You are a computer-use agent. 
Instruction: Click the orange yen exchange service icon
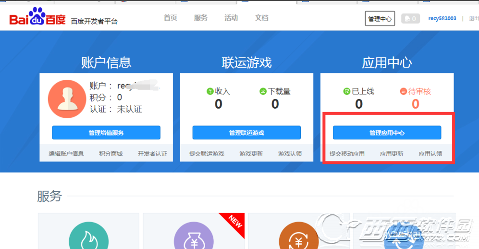[x=299, y=236]
